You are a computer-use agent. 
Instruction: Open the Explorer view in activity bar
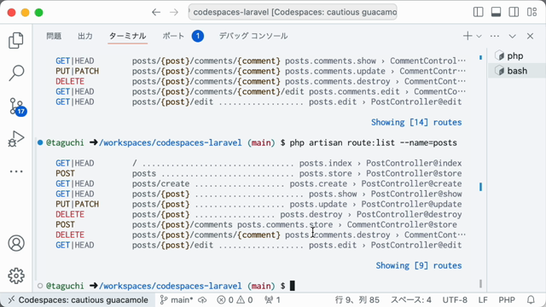[x=16, y=40]
